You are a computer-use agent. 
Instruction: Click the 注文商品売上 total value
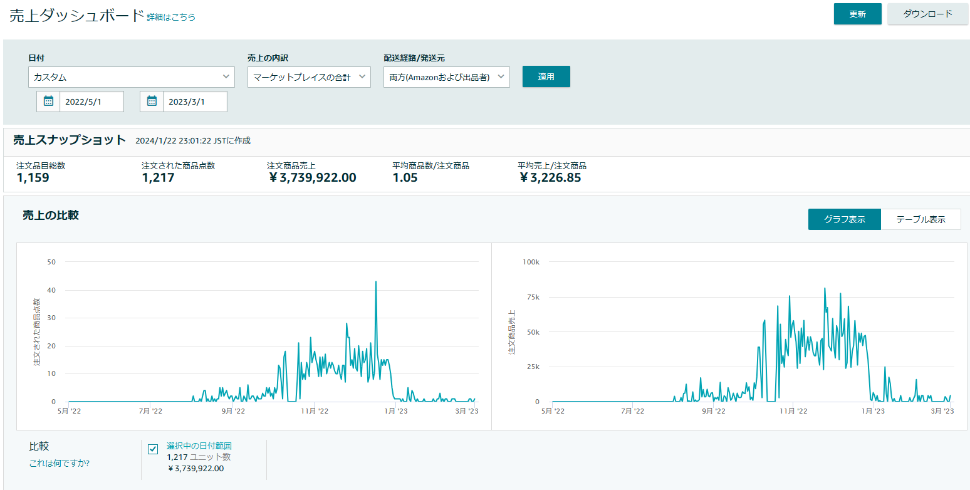[312, 177]
